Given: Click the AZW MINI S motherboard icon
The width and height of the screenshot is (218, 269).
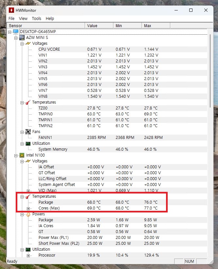Looking at the screenshot, I should 22,38.
